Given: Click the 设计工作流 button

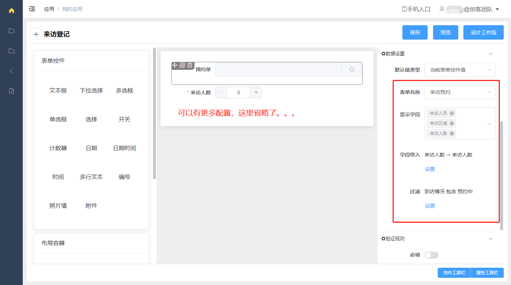Looking at the screenshot, I should [484, 32].
